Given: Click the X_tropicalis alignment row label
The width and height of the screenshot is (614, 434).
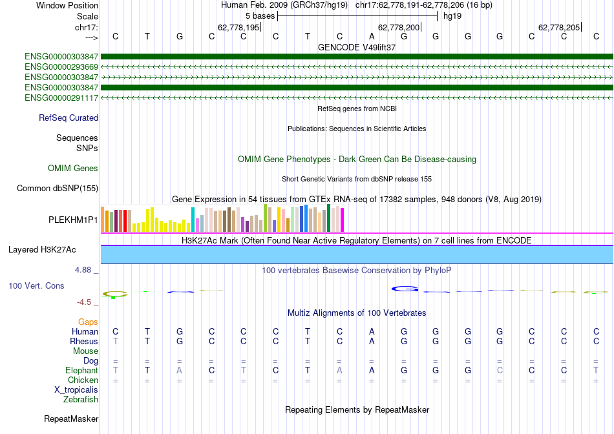Looking at the screenshot, I should [76, 390].
